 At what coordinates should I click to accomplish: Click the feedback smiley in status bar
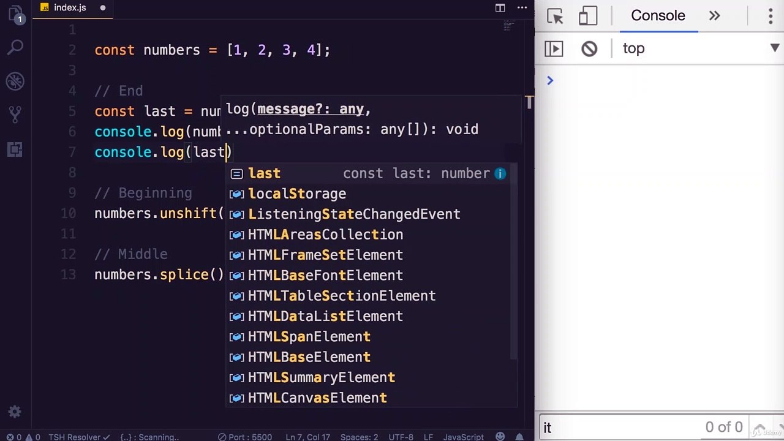(500, 437)
